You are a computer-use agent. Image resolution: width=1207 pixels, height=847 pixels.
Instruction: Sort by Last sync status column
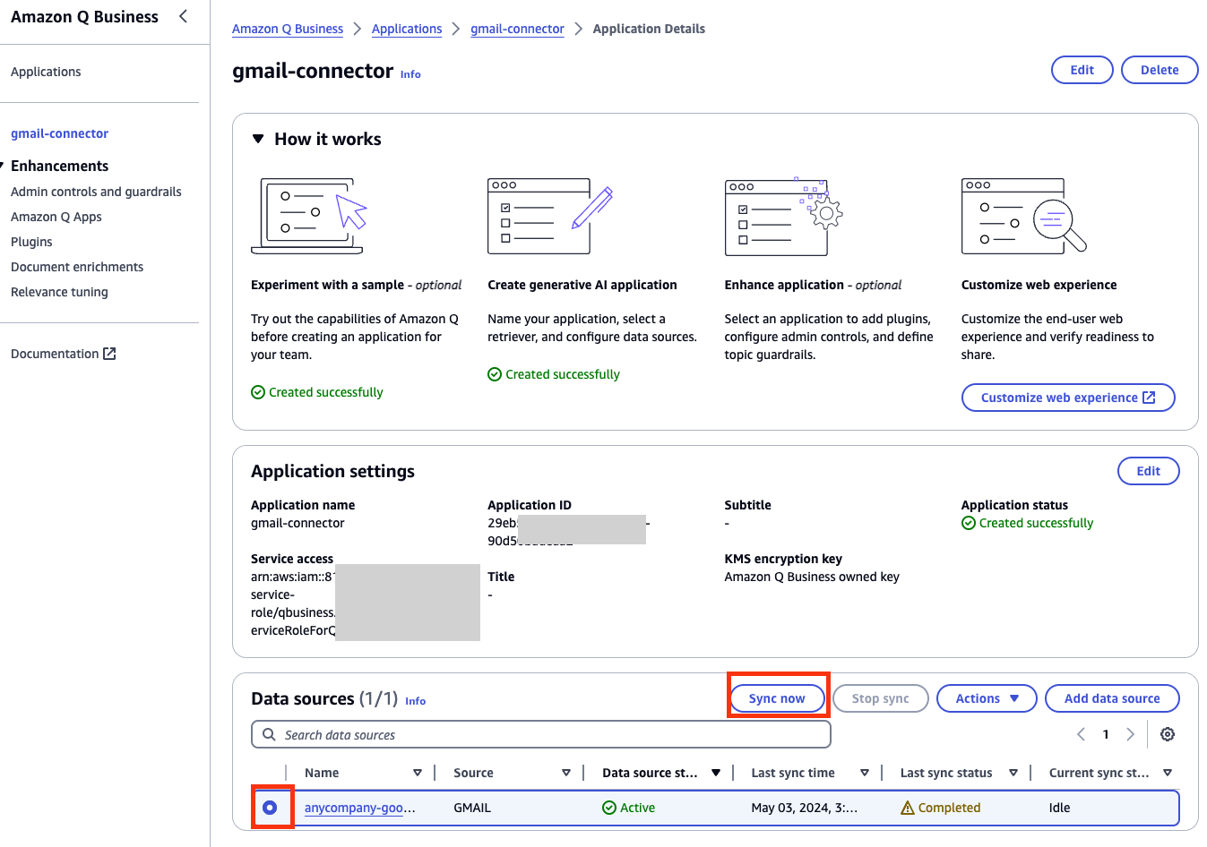[1013, 773]
